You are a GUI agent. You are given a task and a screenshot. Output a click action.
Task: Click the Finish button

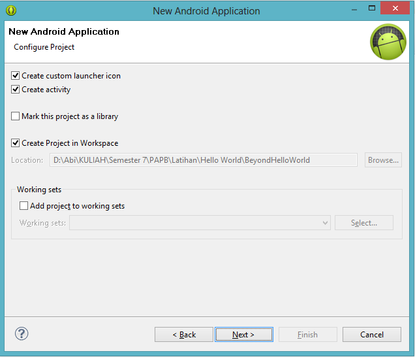pyautogui.click(x=308, y=335)
